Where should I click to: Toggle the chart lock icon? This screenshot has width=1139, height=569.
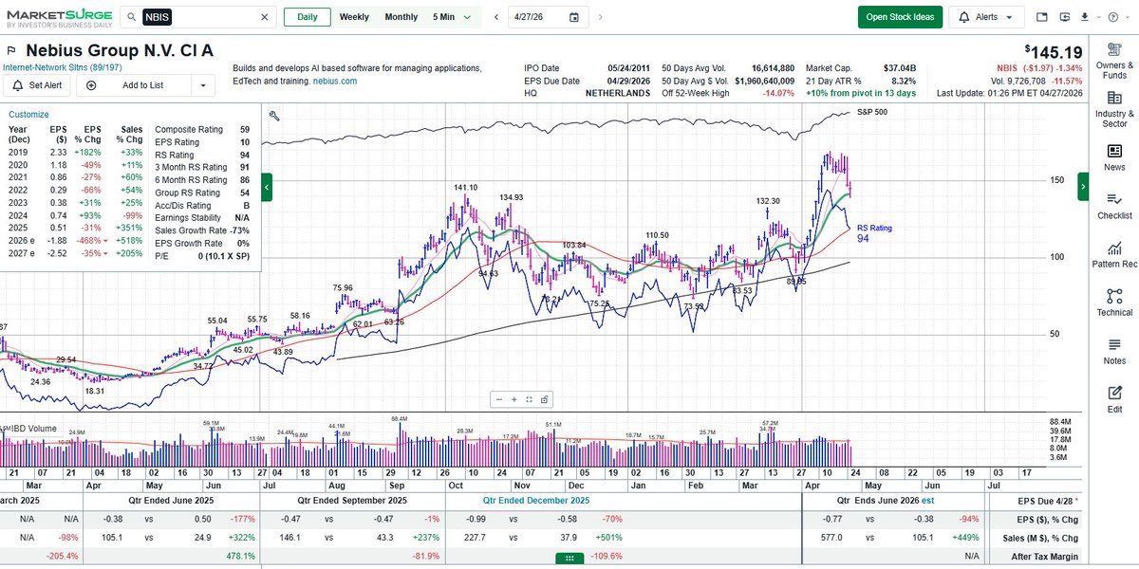pos(545,399)
